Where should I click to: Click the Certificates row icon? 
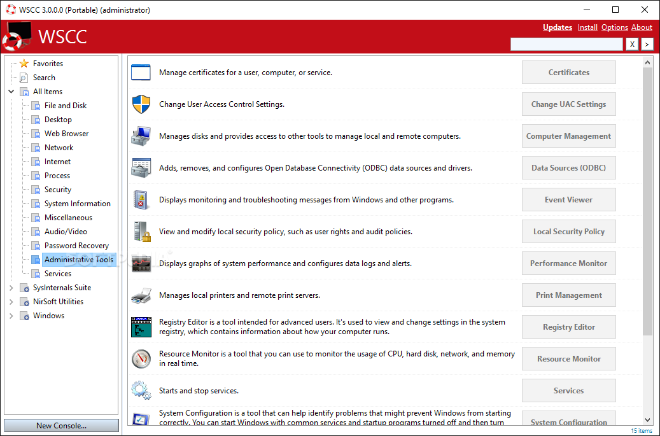[141, 73]
